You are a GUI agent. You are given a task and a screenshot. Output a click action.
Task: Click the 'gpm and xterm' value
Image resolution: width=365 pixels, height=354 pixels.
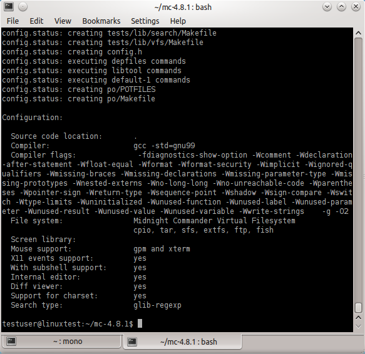162,249
